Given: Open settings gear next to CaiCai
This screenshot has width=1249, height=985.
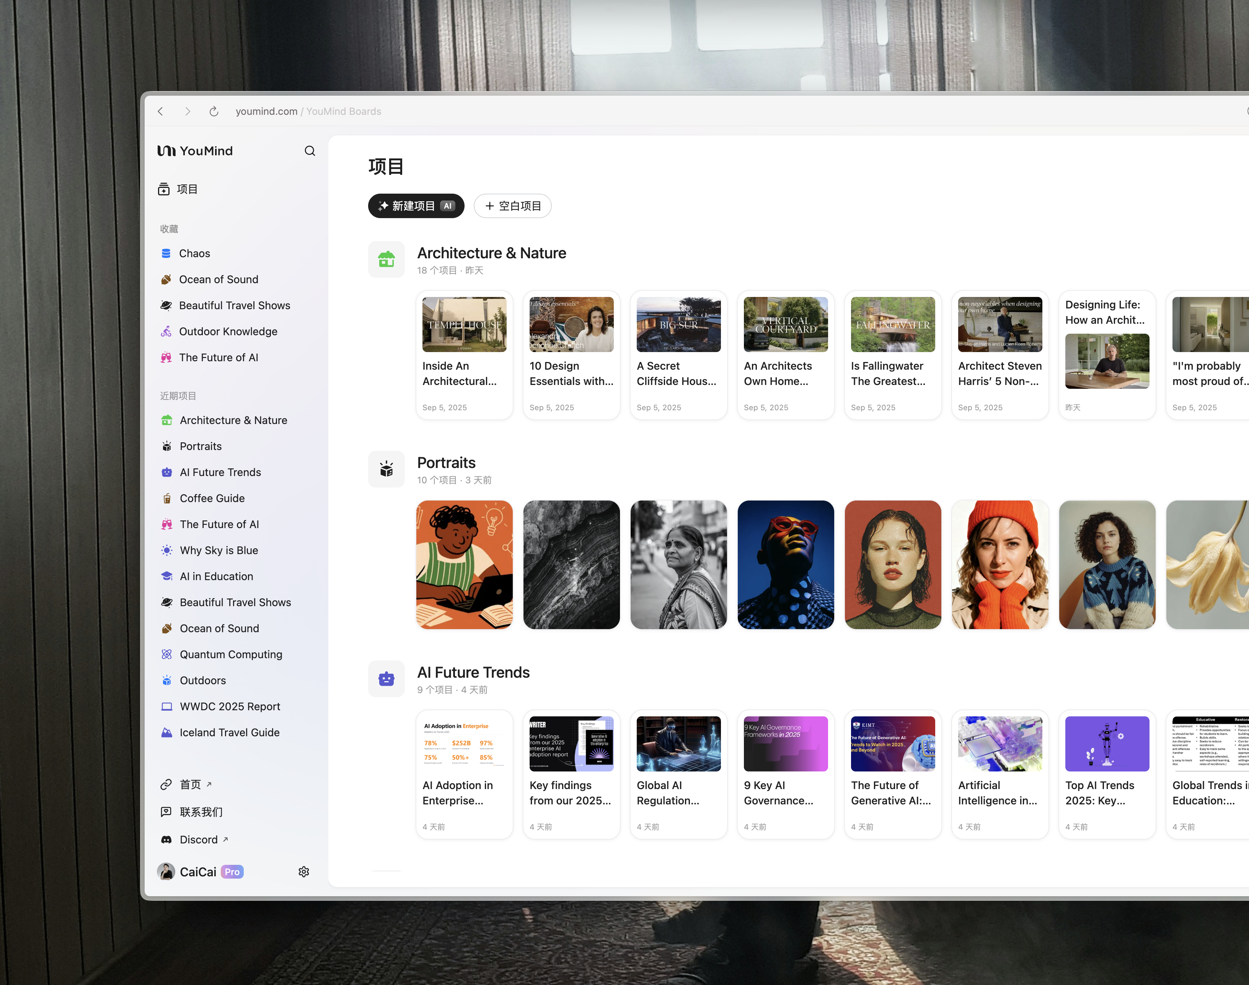Looking at the screenshot, I should (304, 871).
